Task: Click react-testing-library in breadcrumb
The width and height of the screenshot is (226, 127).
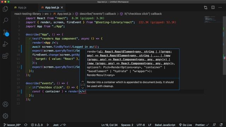Action: click(28, 14)
